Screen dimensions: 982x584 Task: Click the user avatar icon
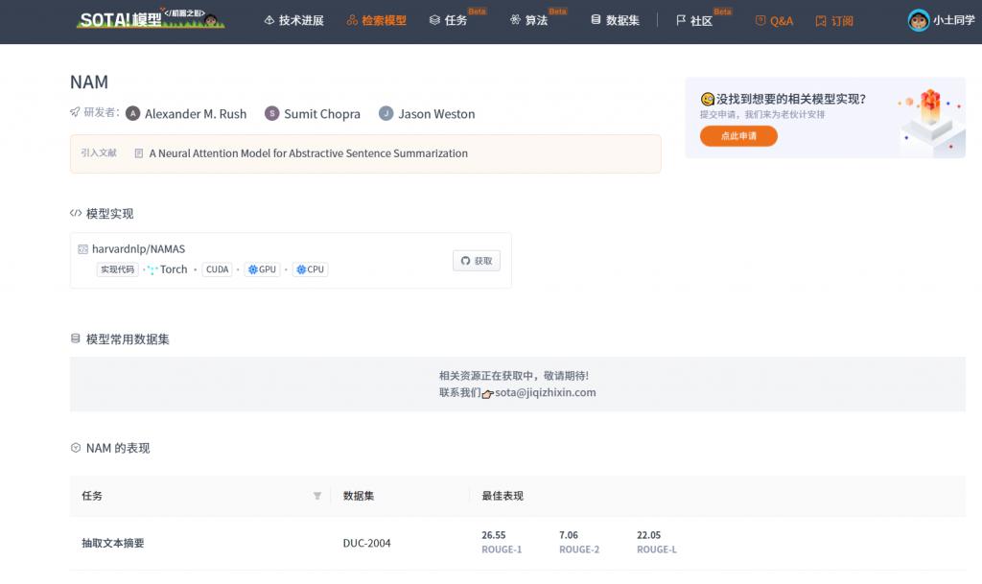(918, 21)
